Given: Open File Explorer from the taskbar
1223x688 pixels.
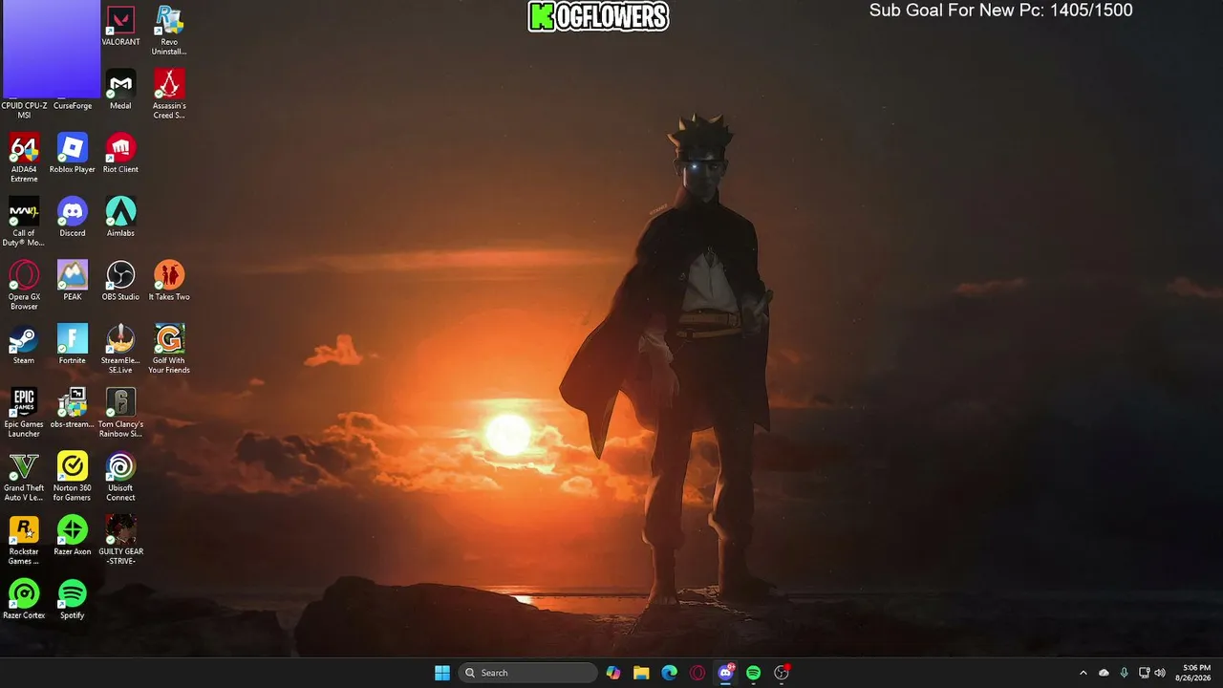Looking at the screenshot, I should [x=641, y=673].
